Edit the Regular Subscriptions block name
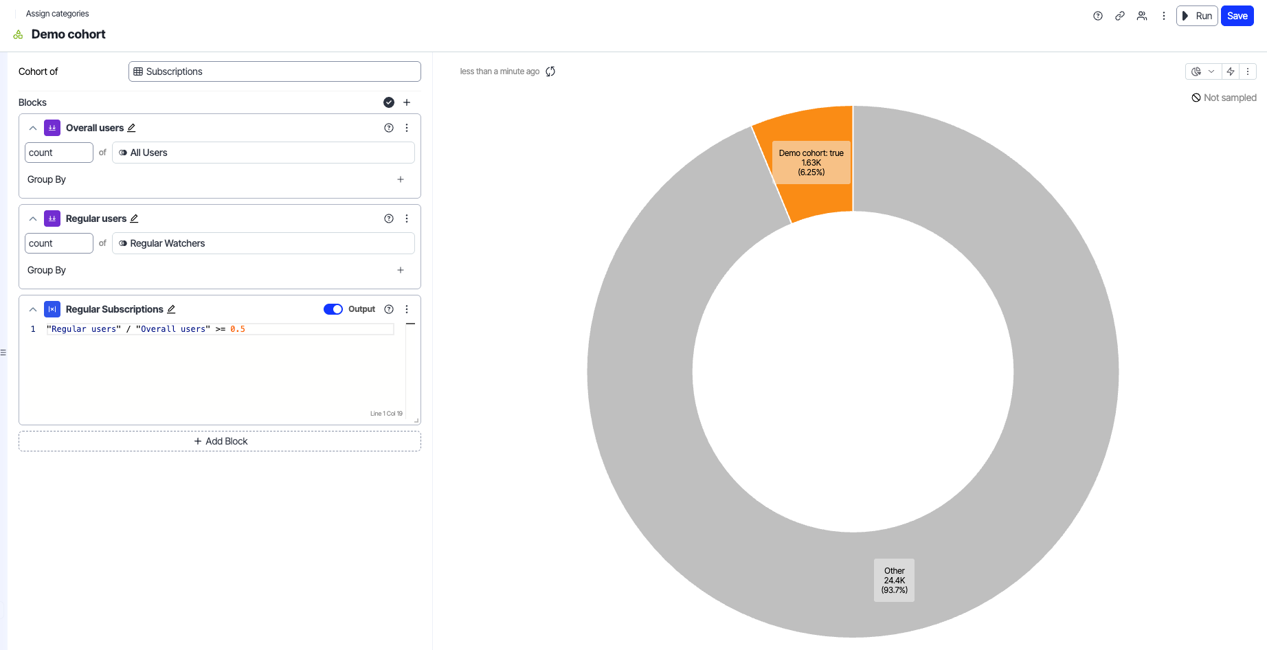 [x=172, y=309]
